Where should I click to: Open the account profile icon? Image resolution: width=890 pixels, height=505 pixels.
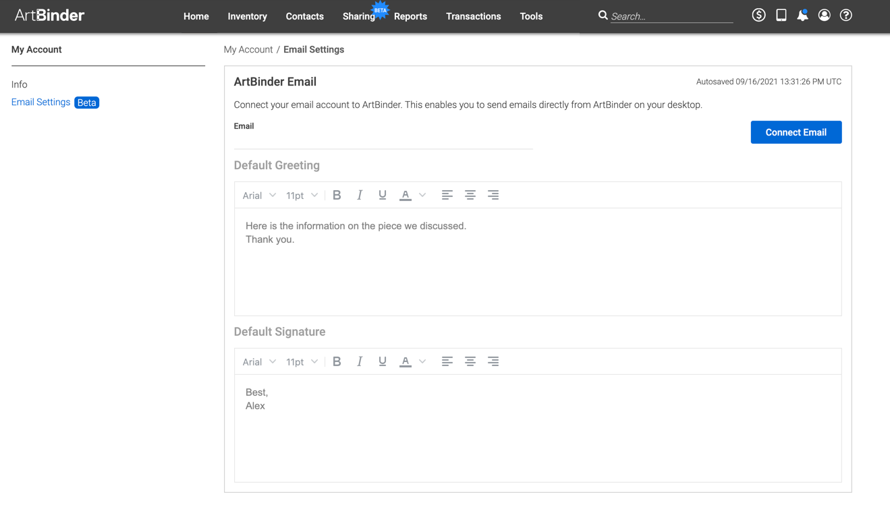tap(824, 14)
